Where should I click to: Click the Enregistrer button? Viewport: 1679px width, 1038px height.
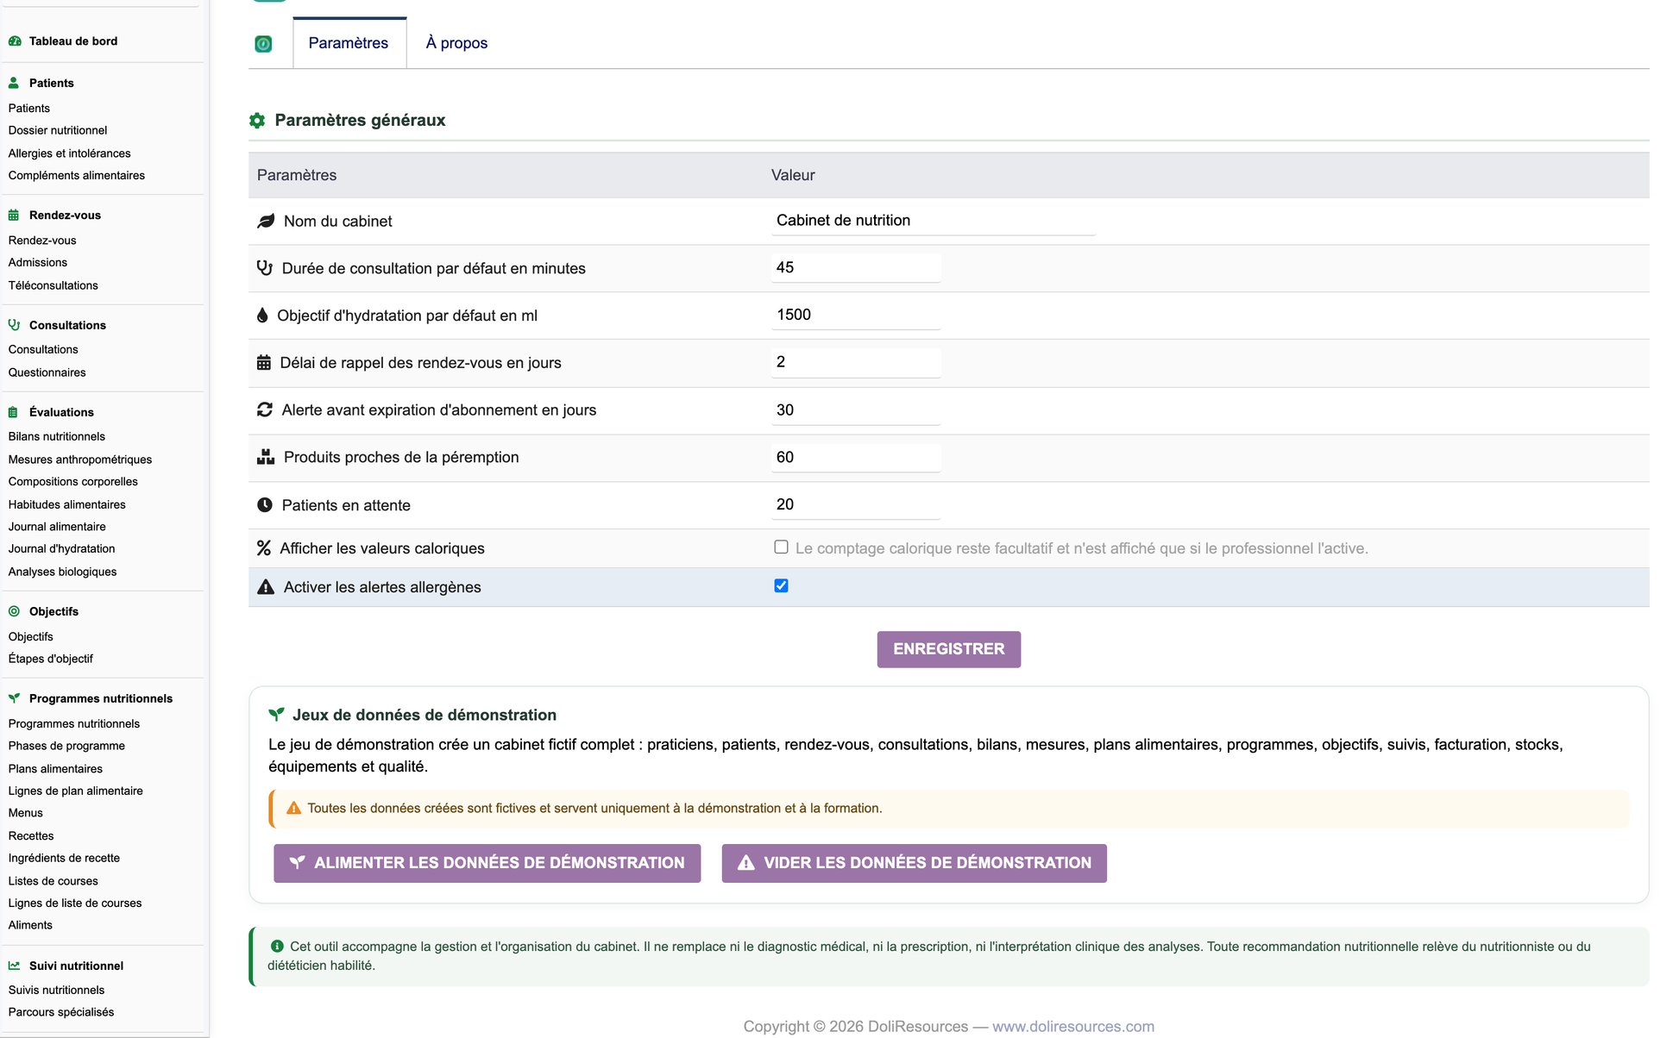[948, 649]
